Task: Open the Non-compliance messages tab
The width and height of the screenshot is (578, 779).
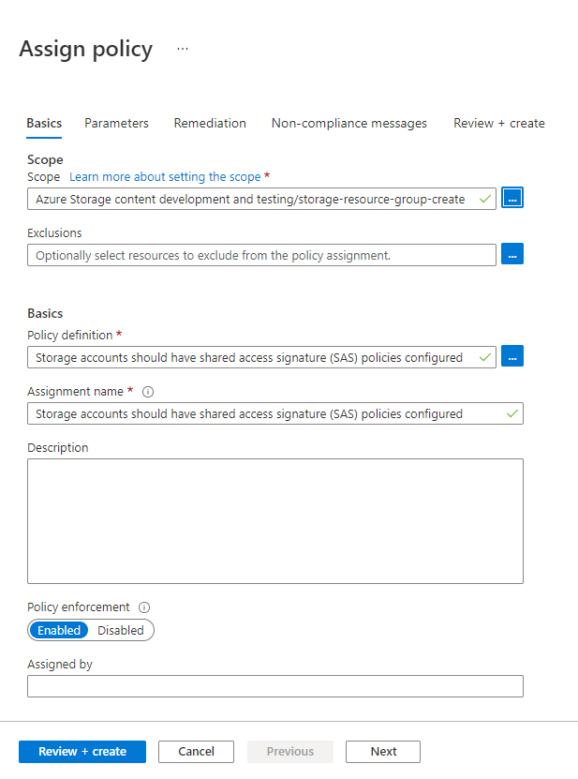Action: click(x=348, y=123)
